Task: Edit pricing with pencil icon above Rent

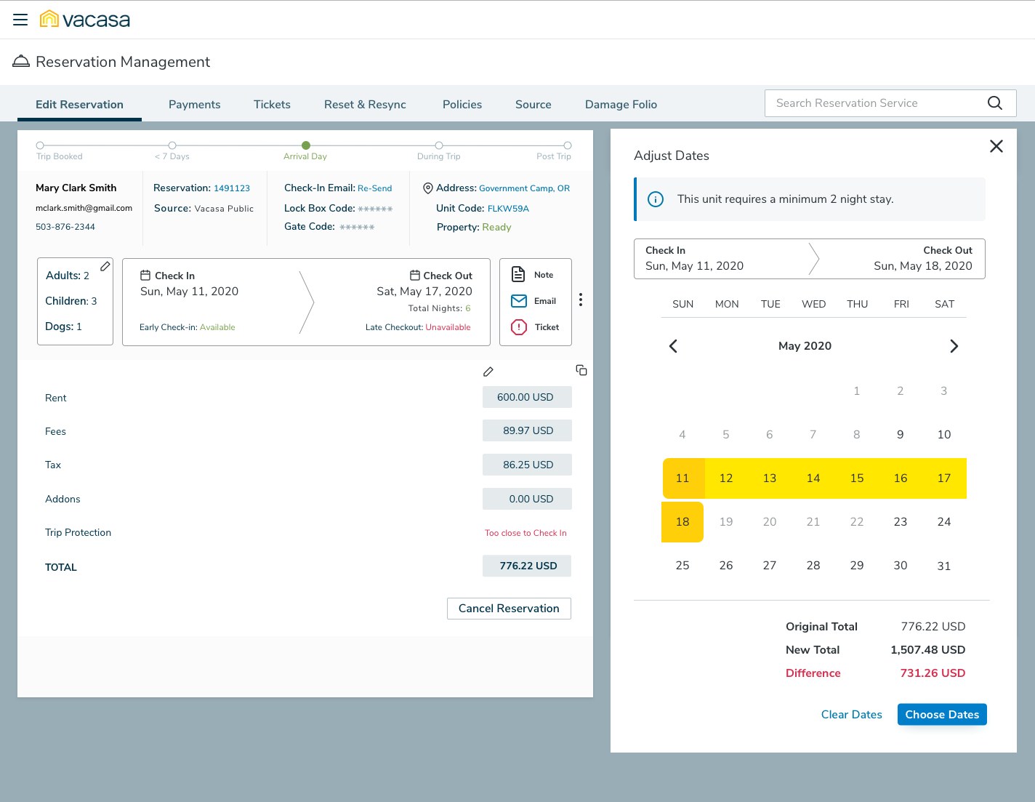Action: tap(488, 372)
